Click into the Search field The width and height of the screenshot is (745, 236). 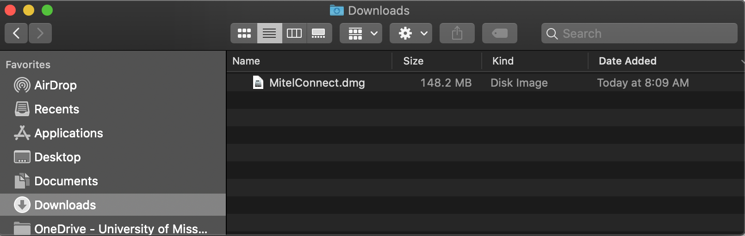click(643, 34)
